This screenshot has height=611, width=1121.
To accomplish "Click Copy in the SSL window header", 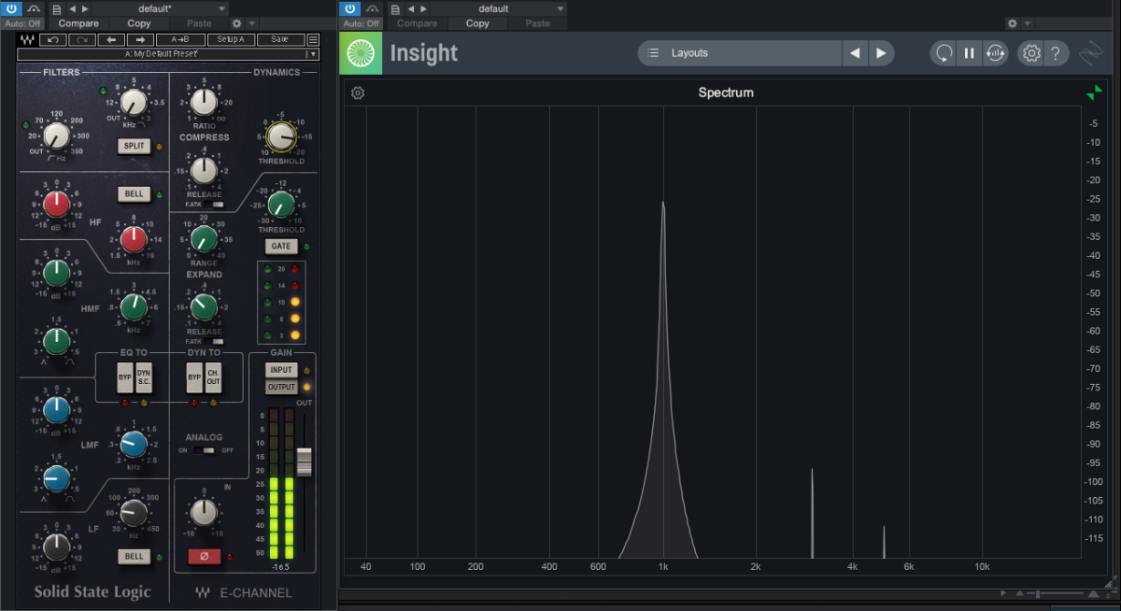I will pyautogui.click(x=139, y=23).
